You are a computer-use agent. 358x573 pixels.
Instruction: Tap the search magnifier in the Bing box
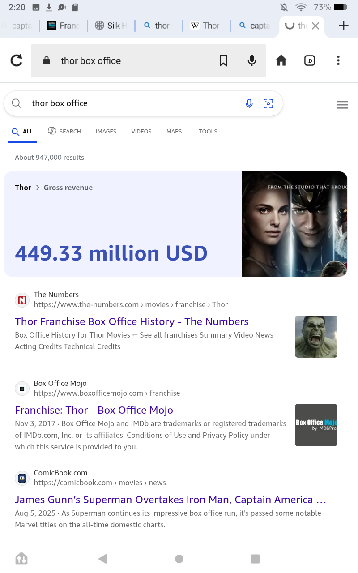point(17,103)
